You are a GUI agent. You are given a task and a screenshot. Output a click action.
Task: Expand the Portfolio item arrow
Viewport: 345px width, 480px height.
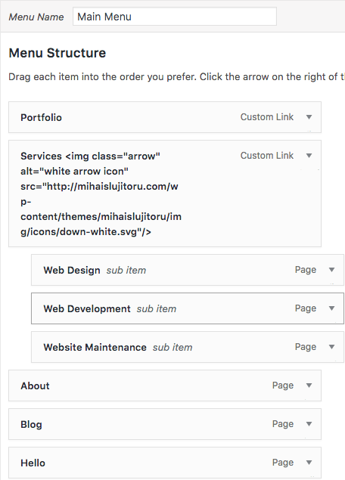click(x=309, y=117)
